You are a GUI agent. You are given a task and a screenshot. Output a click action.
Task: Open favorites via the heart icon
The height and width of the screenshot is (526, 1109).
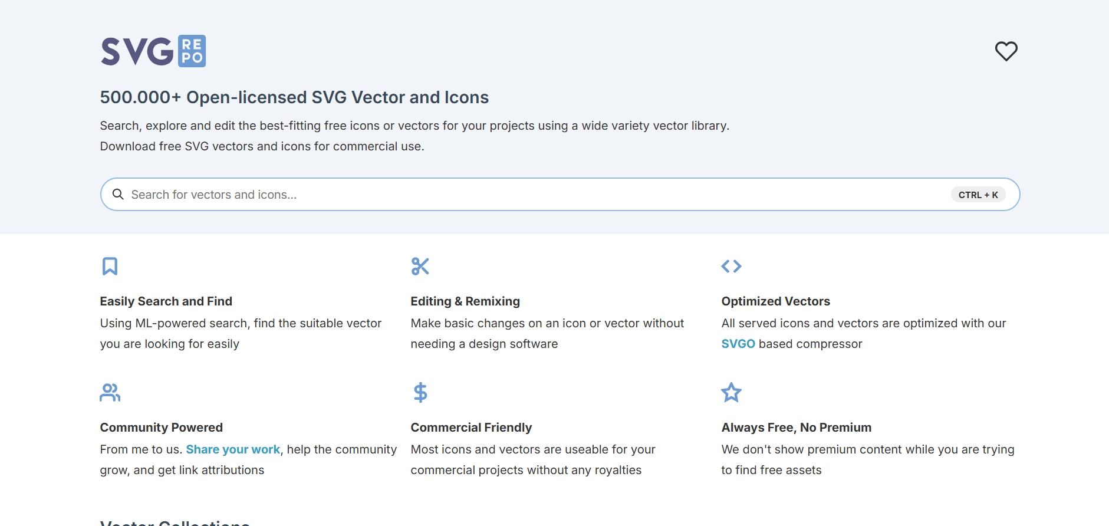coord(1006,51)
